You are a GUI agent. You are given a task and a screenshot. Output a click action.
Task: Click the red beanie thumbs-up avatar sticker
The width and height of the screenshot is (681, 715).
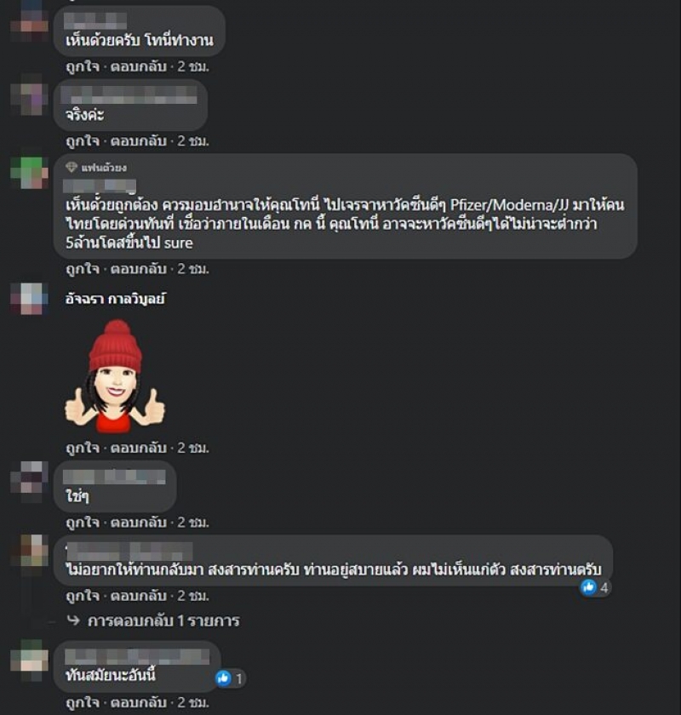(x=114, y=375)
